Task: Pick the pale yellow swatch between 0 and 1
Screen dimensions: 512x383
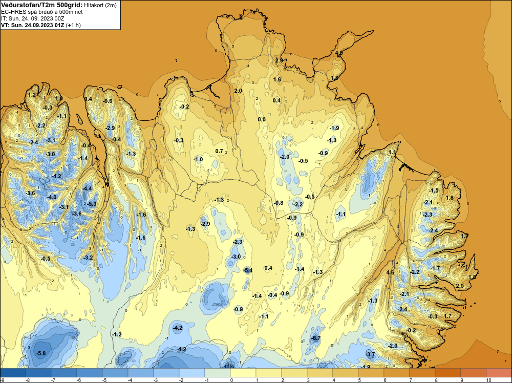Action: click(243, 373)
